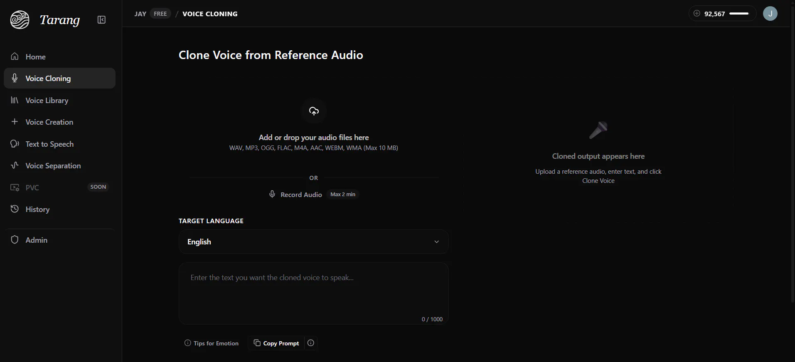
Task: Open the Target Language dropdown
Action: (314, 242)
